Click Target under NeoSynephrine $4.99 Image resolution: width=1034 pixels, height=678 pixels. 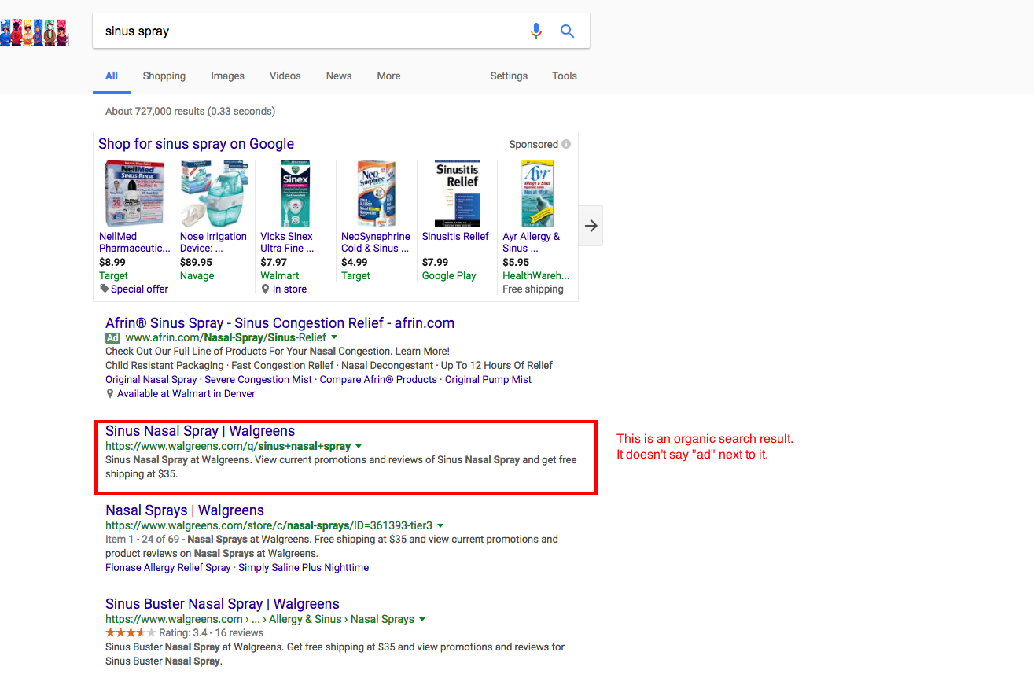point(355,276)
